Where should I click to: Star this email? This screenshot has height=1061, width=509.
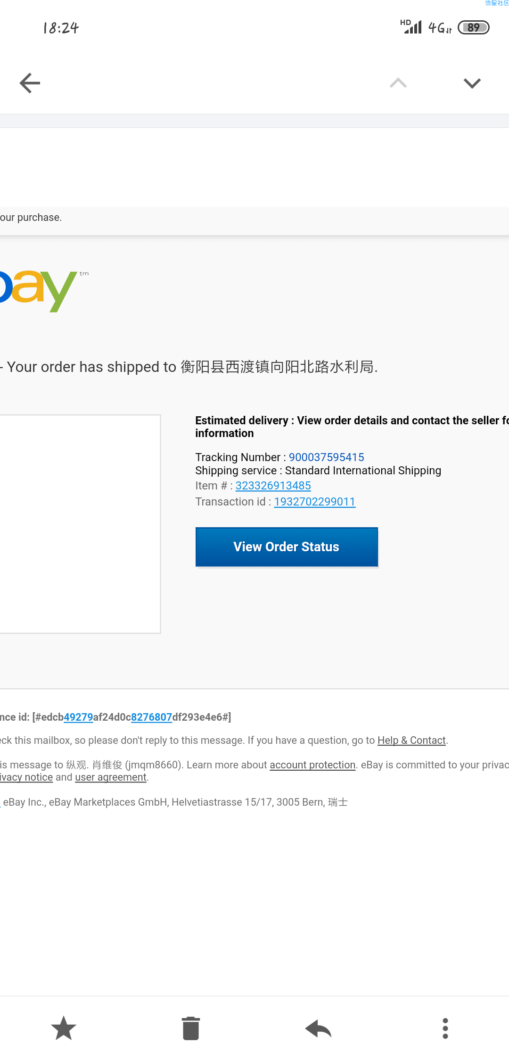pos(64,1028)
